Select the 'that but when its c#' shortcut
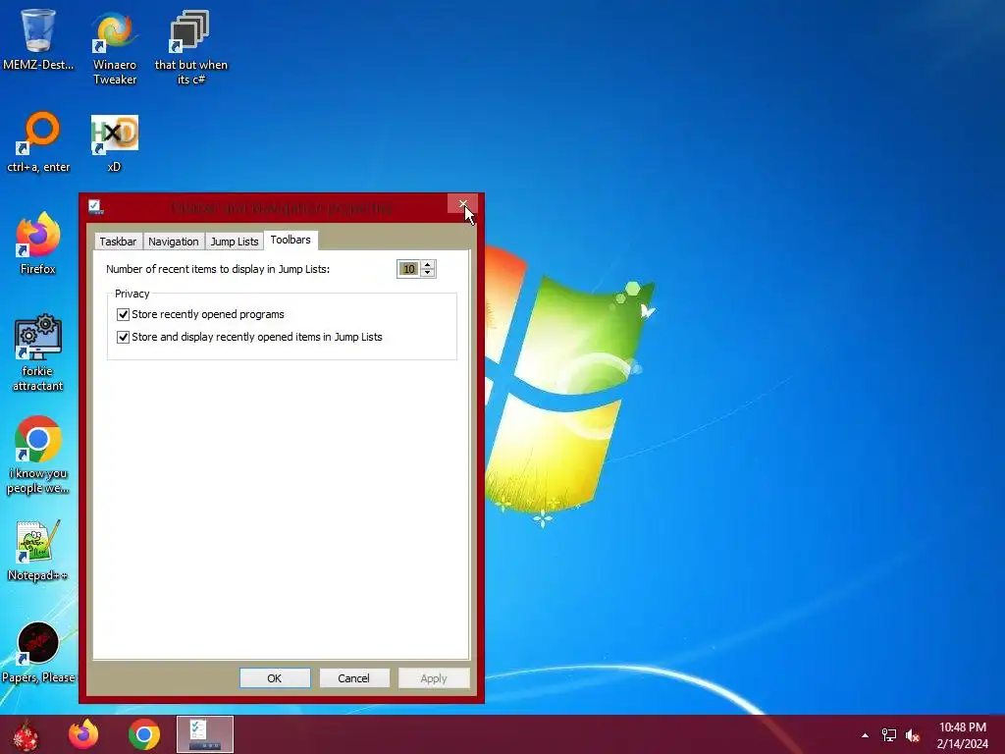The width and height of the screenshot is (1005, 754). point(191,47)
